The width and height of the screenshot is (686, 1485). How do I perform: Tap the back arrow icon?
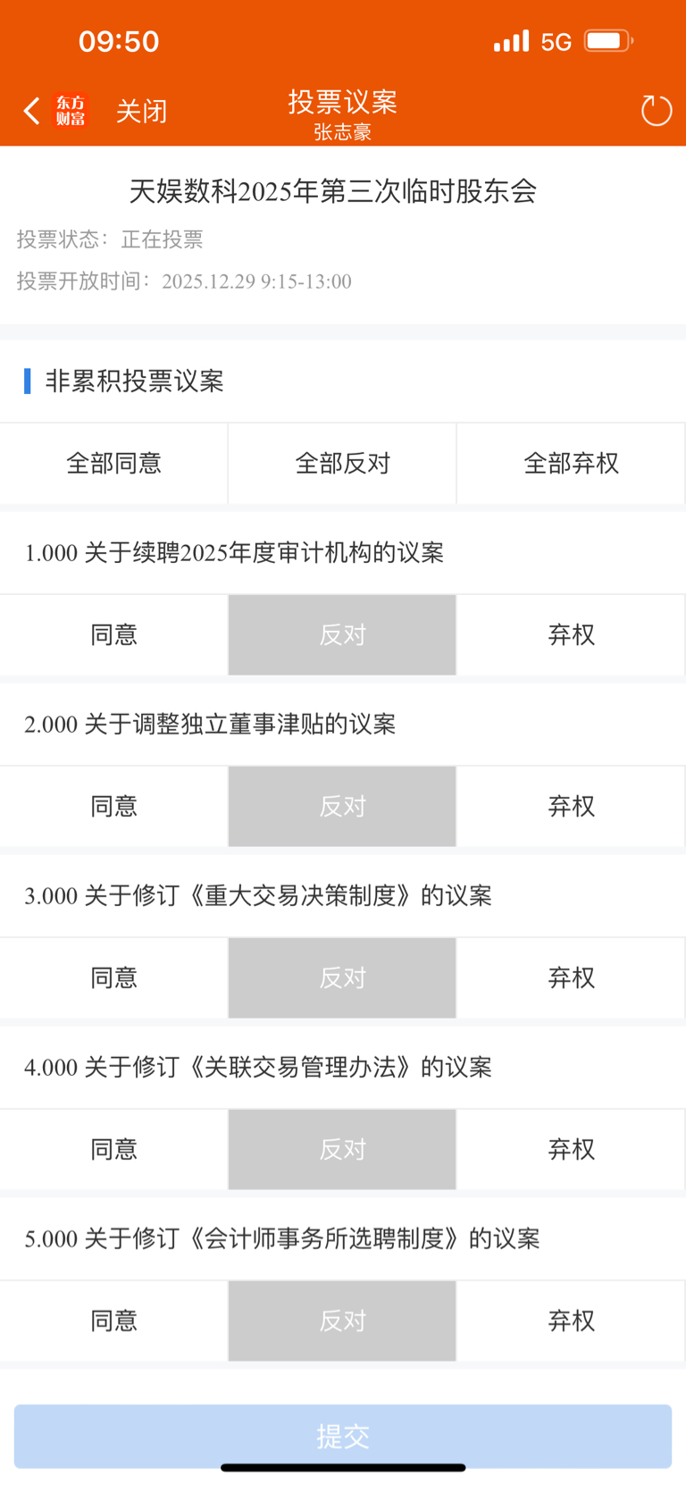[32, 111]
